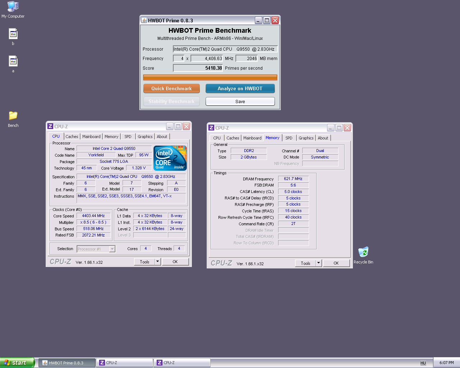This screenshot has width=460, height=368.
Task: Click the Level 2 cache value 2 x 6144 KBytes
Action: [x=150, y=229]
